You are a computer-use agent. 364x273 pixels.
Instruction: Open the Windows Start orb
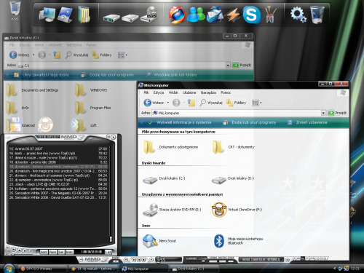click(x=9, y=269)
